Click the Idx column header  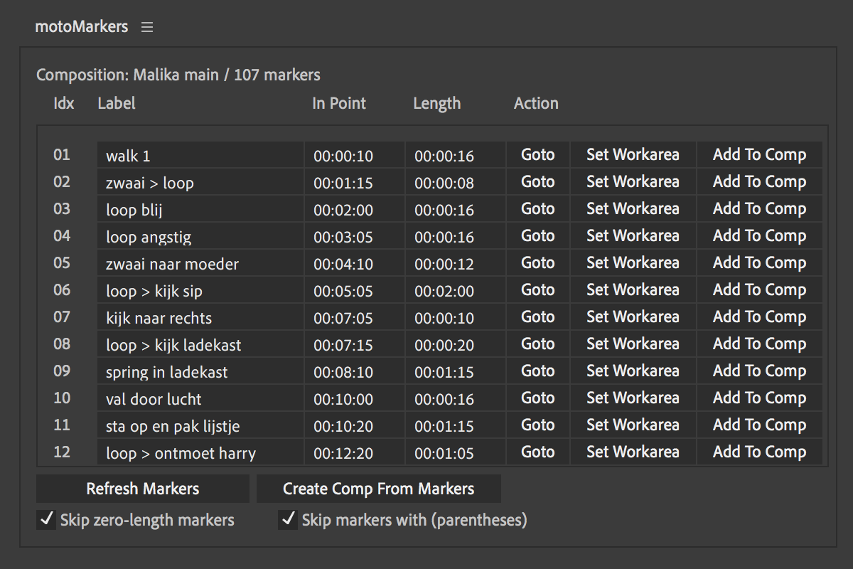click(x=64, y=103)
